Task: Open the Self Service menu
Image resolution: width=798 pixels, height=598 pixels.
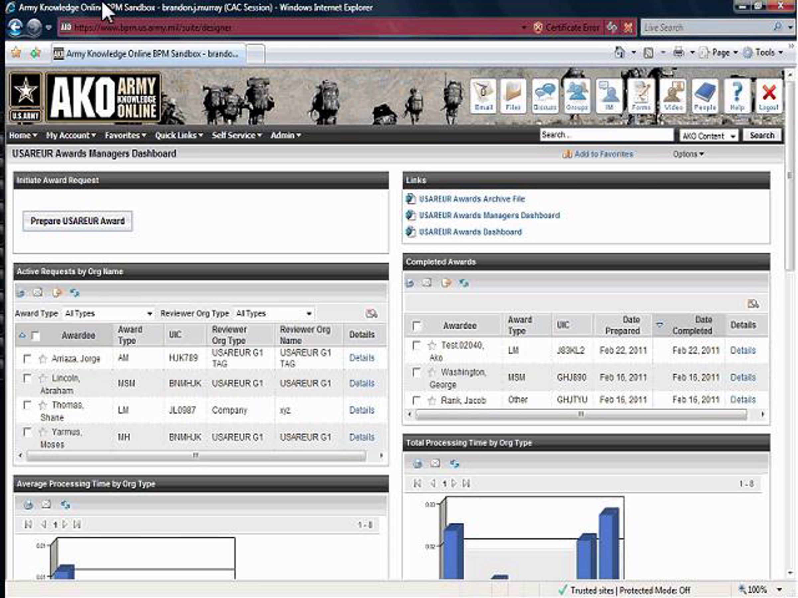Action: tap(236, 136)
